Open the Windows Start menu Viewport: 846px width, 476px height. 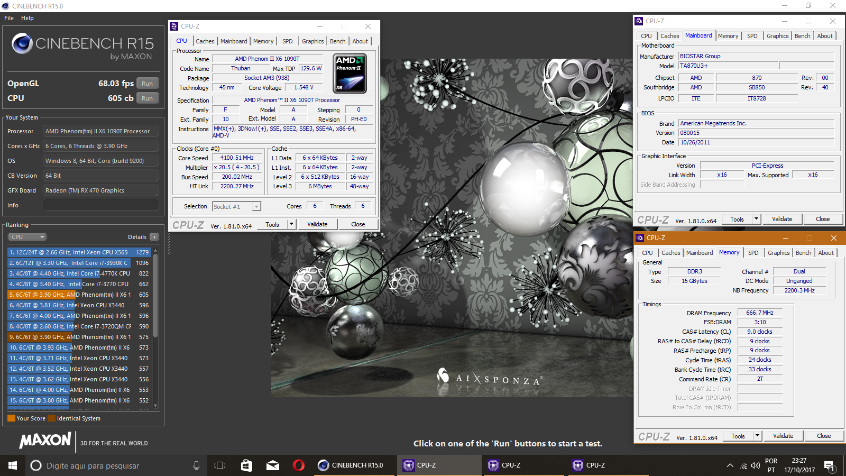pyautogui.click(x=13, y=465)
